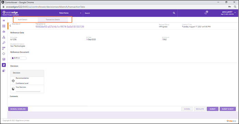Click the Decision card header
Screen dimensions: 239x124
(27, 73)
